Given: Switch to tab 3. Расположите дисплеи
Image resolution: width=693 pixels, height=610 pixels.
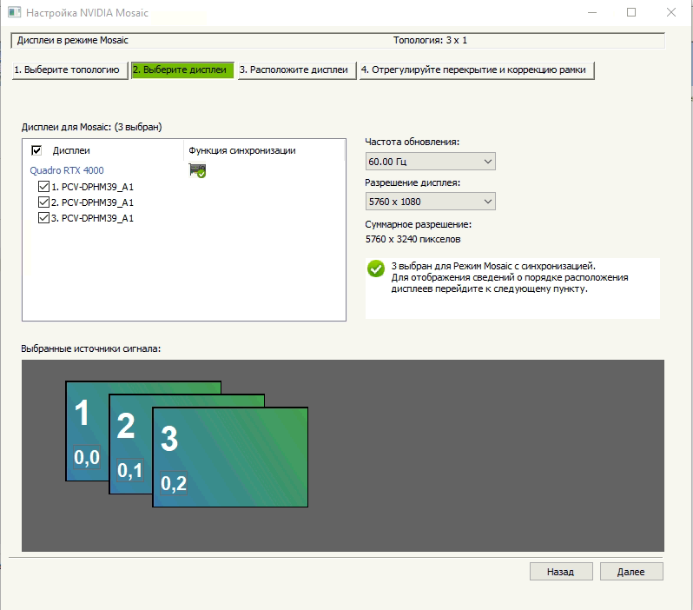Looking at the screenshot, I should (x=297, y=70).
